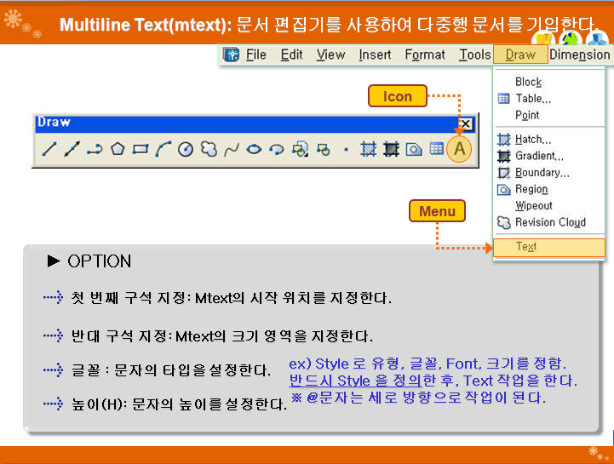Select the Polygon tool icon
The image size is (614, 464).
click(118, 149)
